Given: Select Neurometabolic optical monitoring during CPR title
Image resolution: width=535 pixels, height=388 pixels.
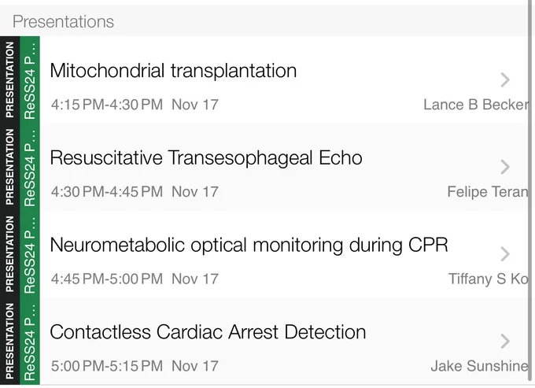Looking at the screenshot, I should pyautogui.click(x=249, y=245).
